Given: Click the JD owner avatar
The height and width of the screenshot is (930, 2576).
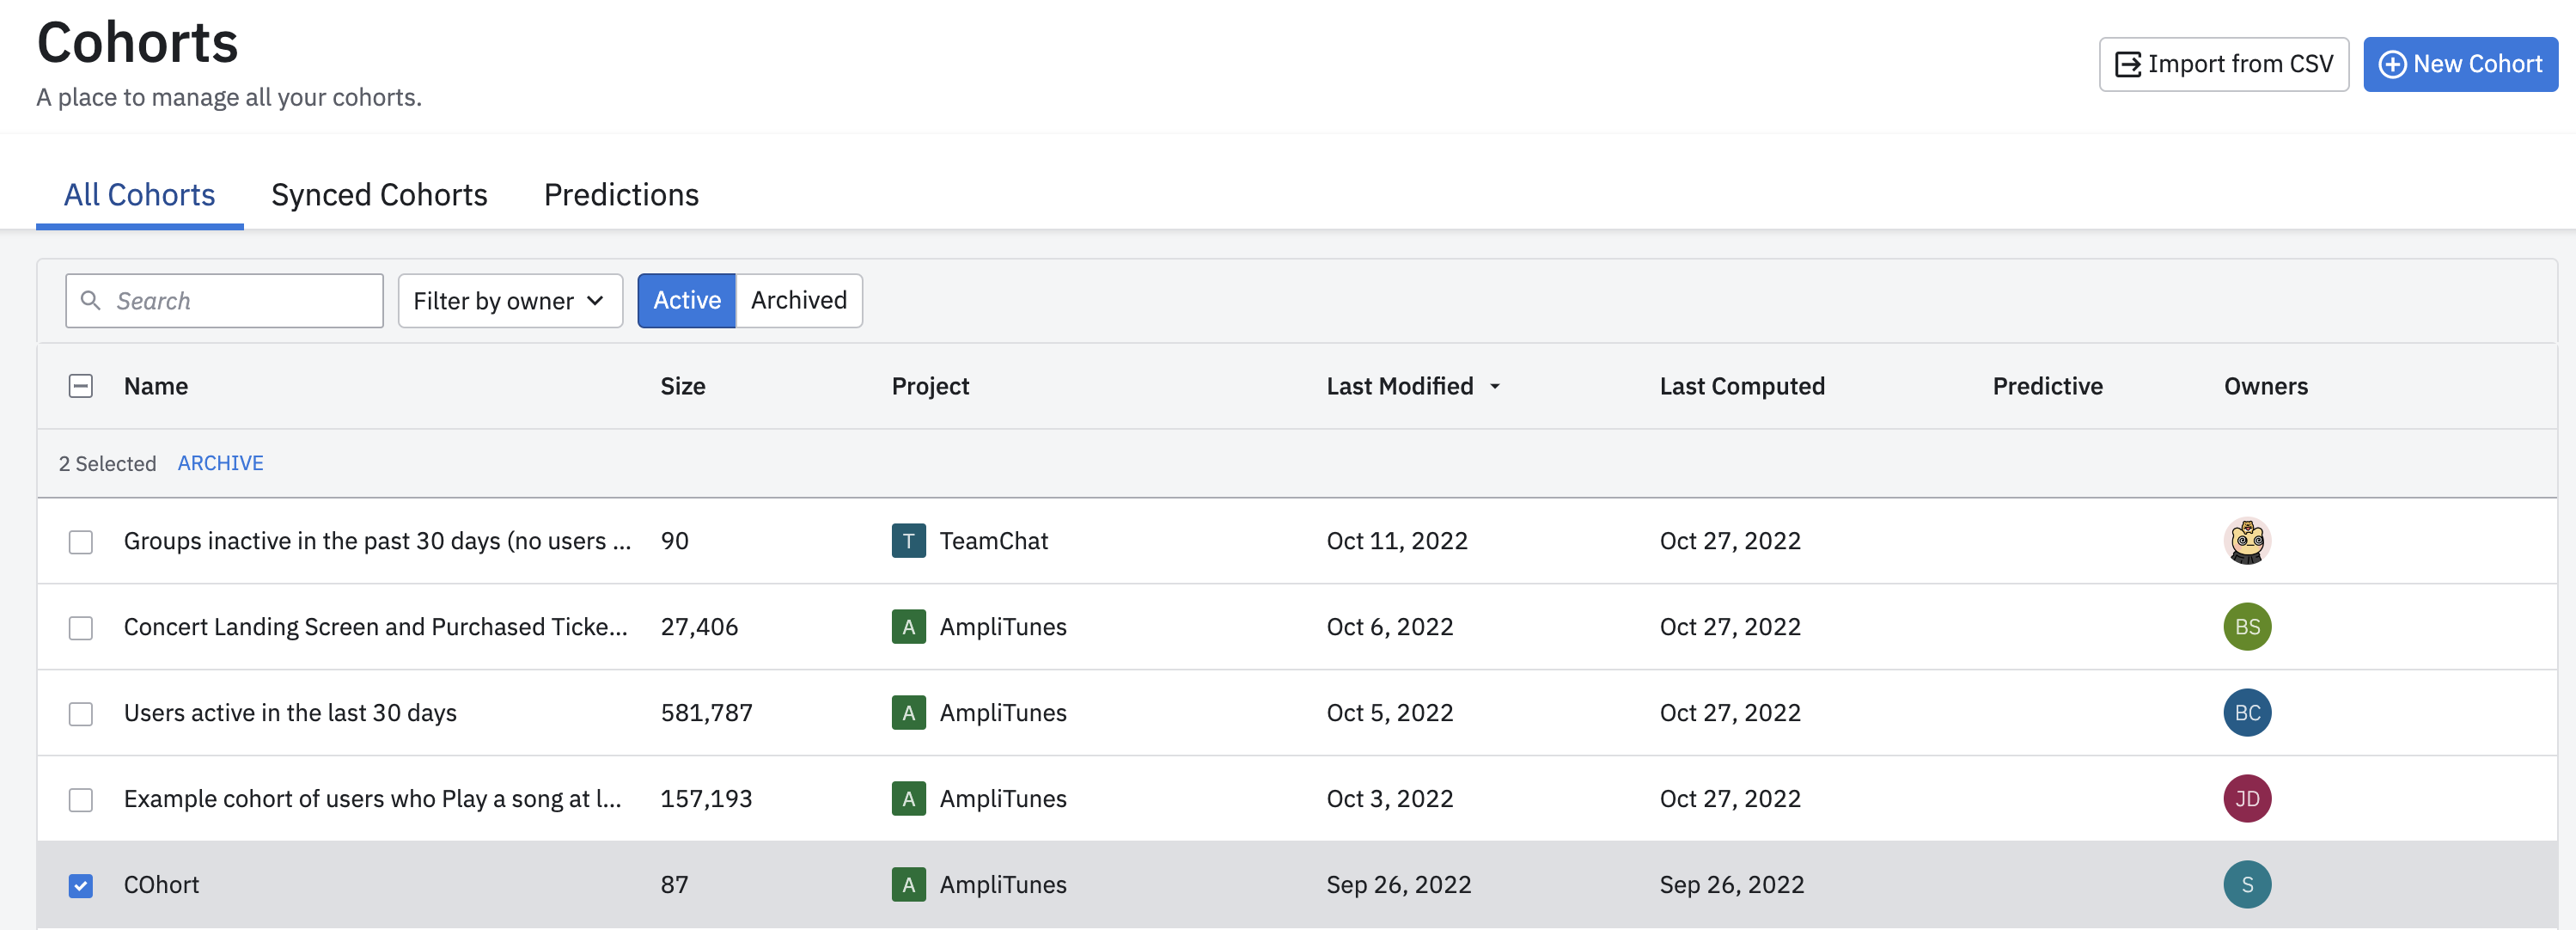Looking at the screenshot, I should tap(2246, 799).
